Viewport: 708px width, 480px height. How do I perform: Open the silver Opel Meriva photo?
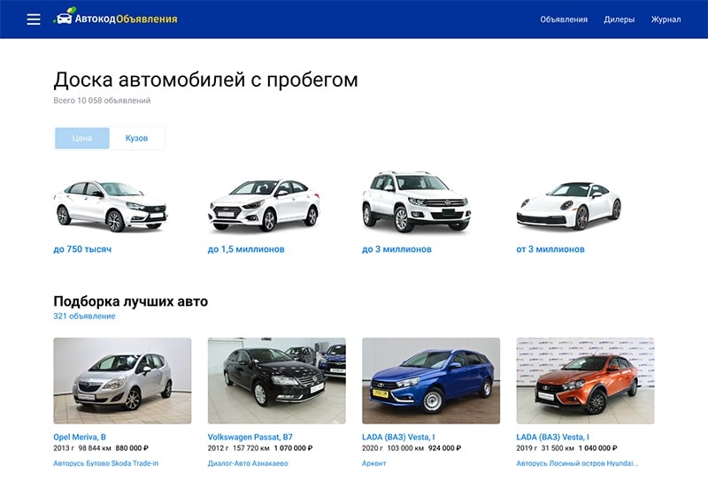click(122, 381)
